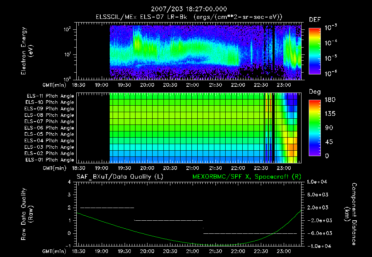
Task: Click the green MEXORBMC/SPF X, Spacecraft (R) title
Action: coord(247,177)
